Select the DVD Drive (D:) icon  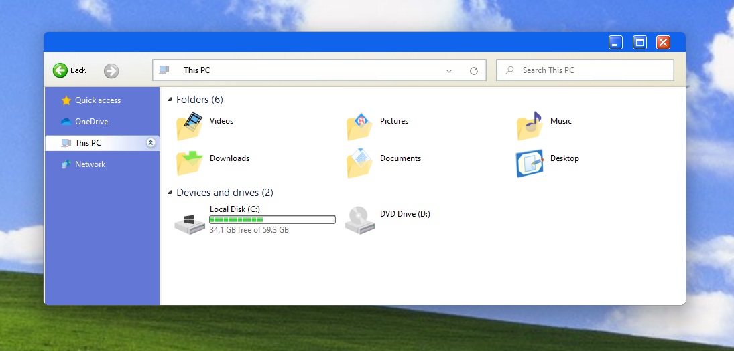(360, 219)
